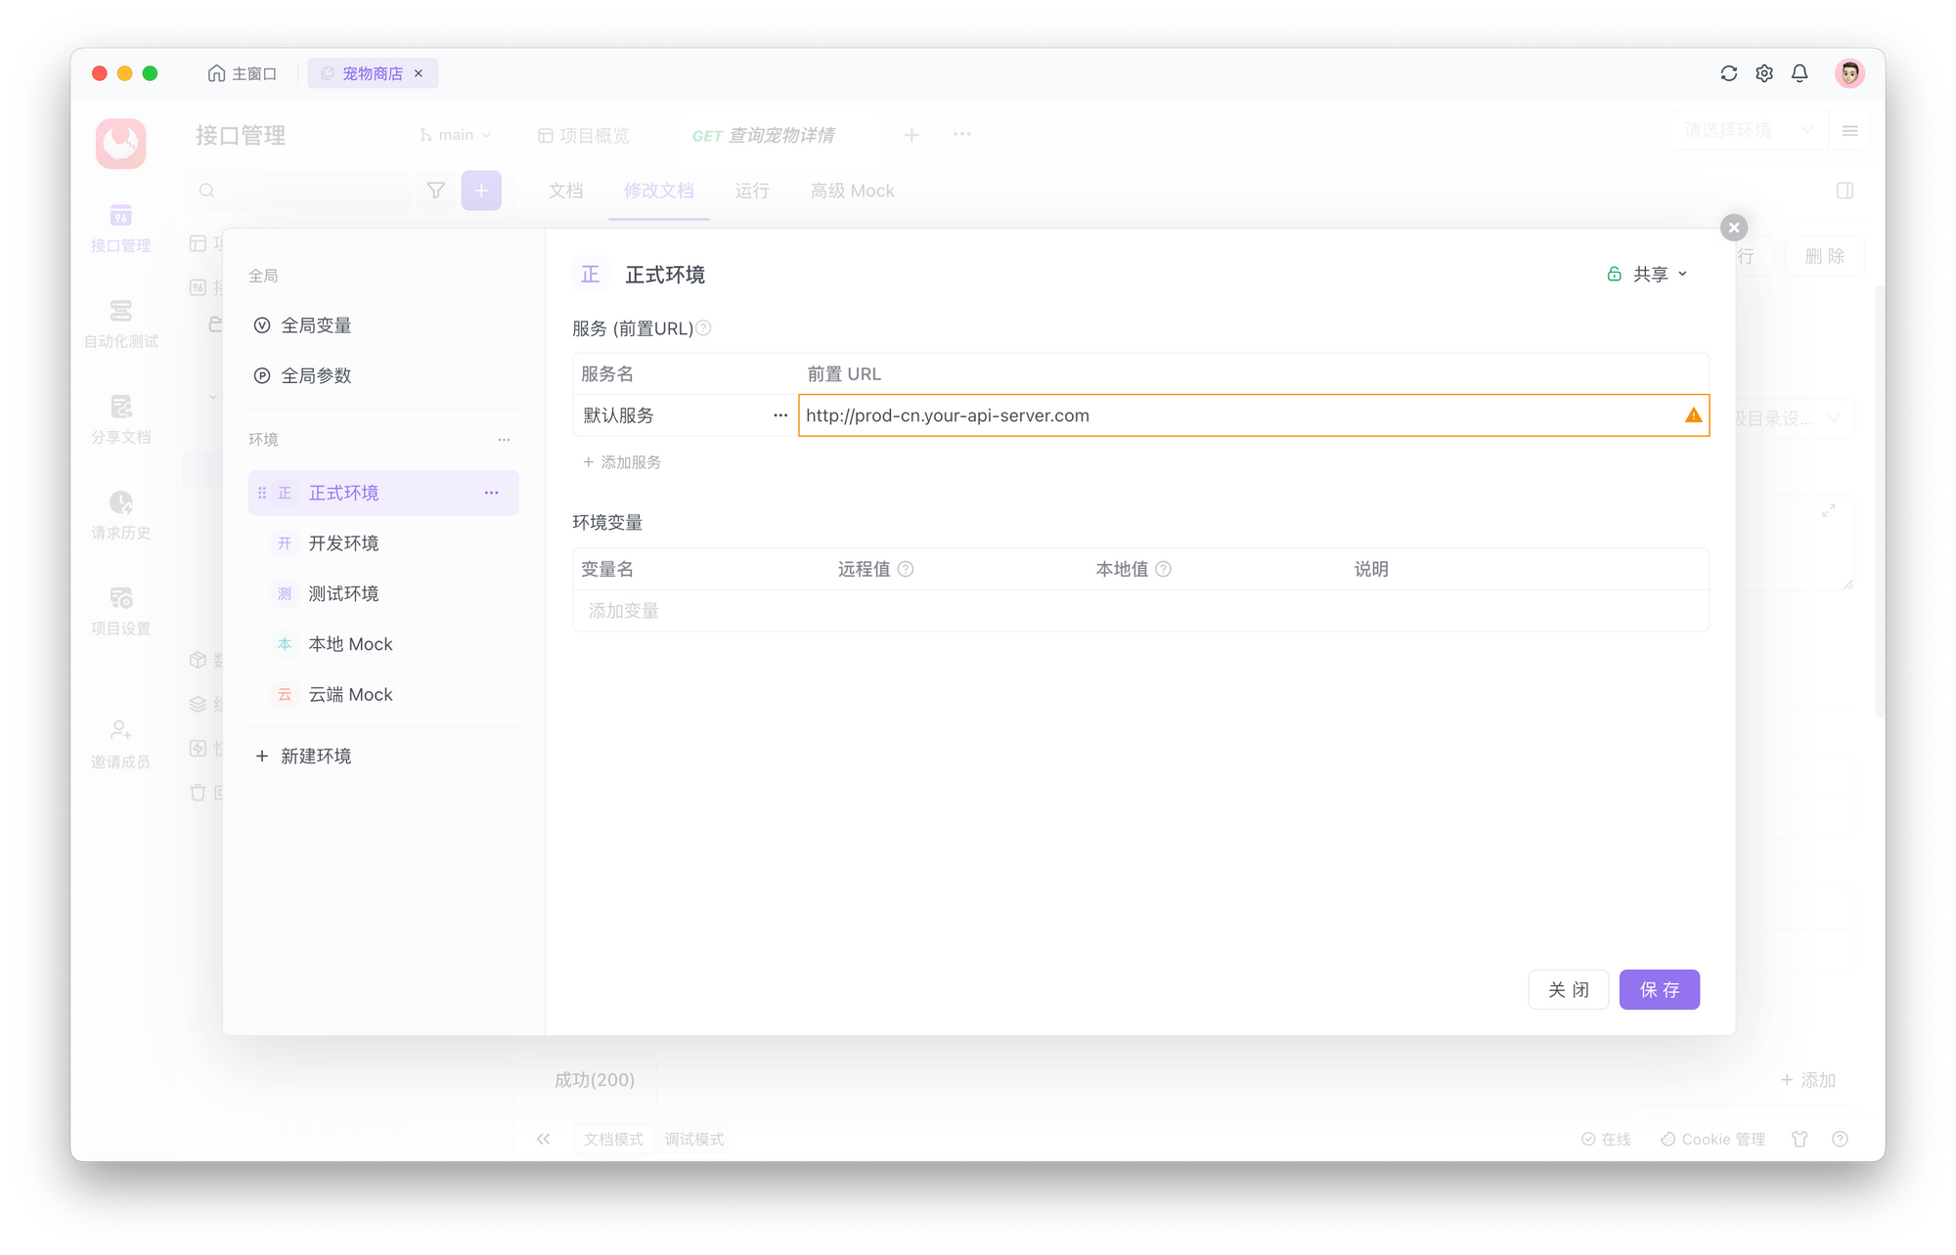
Task: Click the user avatar in title bar
Action: tap(1849, 73)
